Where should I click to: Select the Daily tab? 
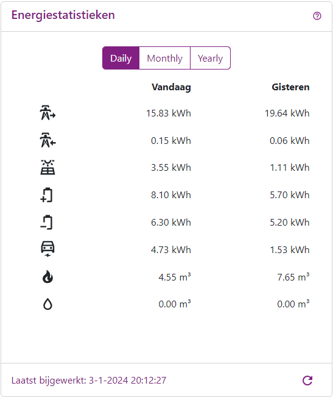pos(121,58)
